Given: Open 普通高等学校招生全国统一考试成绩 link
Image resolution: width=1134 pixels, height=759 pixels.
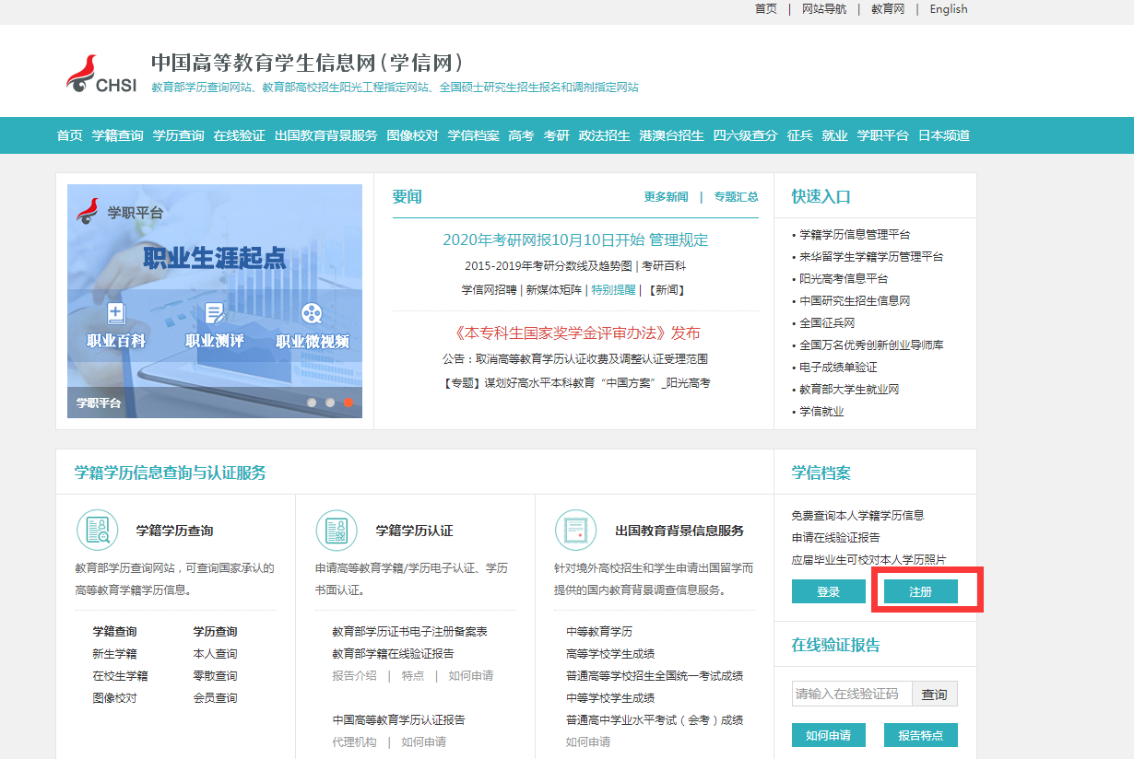Looking at the screenshot, I should coord(655,676).
